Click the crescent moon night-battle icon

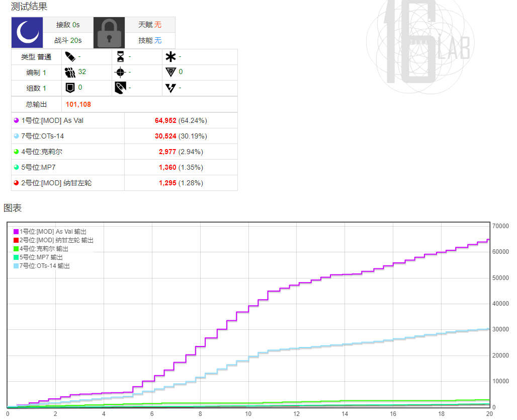coord(27,32)
